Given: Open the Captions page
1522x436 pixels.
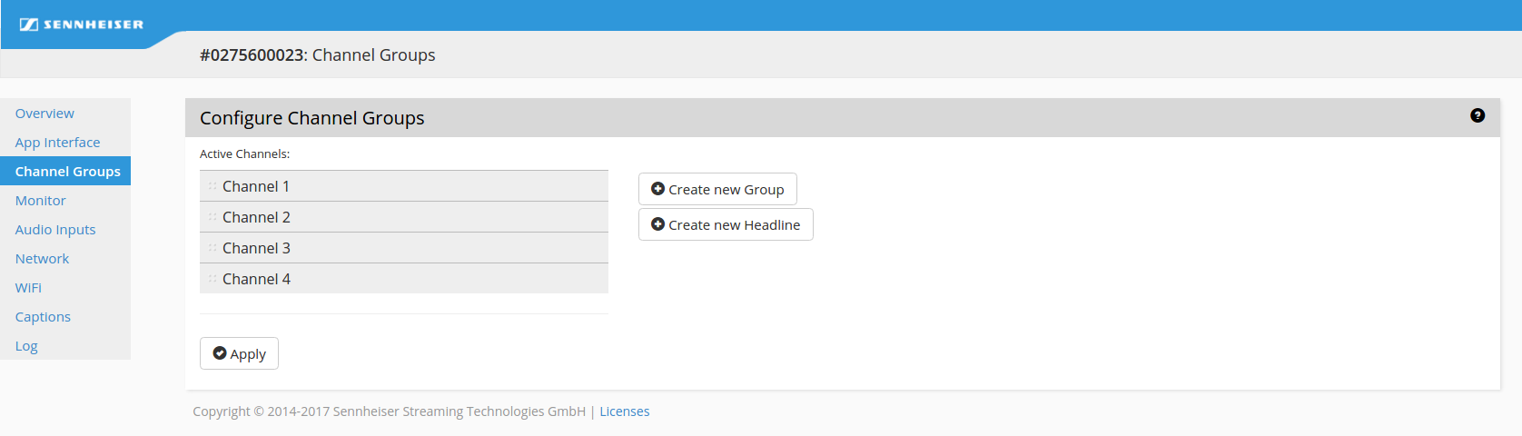Looking at the screenshot, I should coord(43,317).
